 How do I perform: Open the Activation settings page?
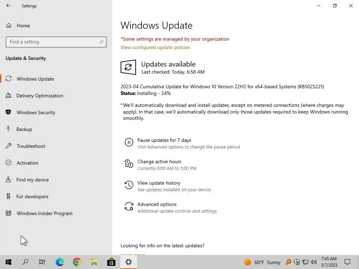pos(56,163)
